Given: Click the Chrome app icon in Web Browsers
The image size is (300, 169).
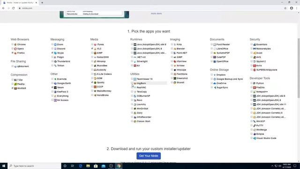Looking at the screenshot, I should tap(15, 45).
